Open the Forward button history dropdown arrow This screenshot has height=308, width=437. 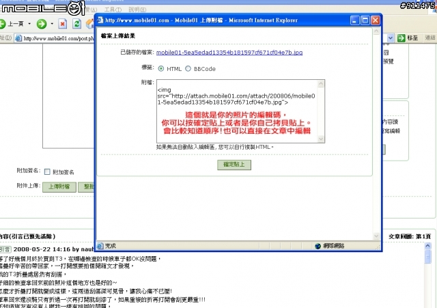point(52,24)
